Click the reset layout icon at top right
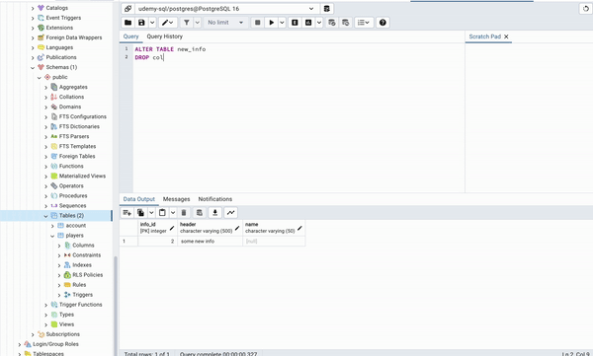Viewport: 593px width, 356px height. click(x=585, y=9)
